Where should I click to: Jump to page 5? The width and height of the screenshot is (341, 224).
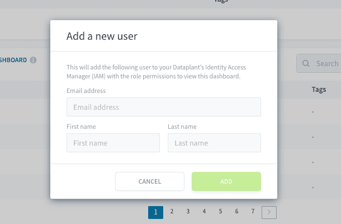coord(220,211)
